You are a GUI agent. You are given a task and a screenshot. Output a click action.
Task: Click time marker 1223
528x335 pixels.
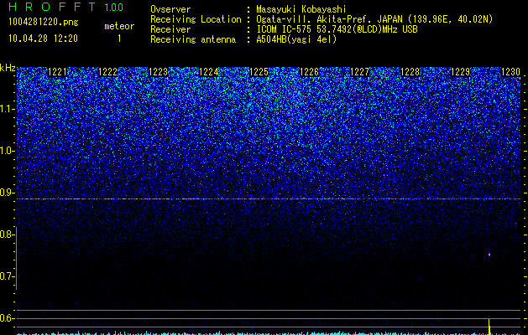[159, 72]
